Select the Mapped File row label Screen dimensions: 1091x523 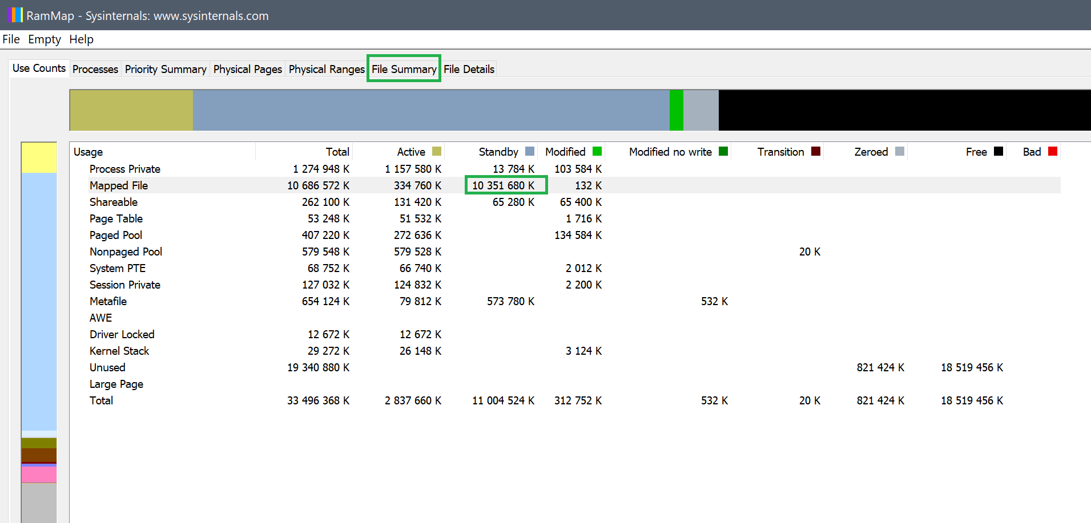click(118, 185)
